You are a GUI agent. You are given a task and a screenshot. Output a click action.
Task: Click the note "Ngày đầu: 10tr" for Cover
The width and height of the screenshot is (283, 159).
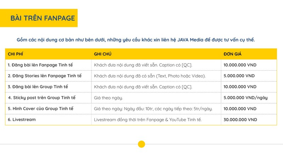point(153,109)
